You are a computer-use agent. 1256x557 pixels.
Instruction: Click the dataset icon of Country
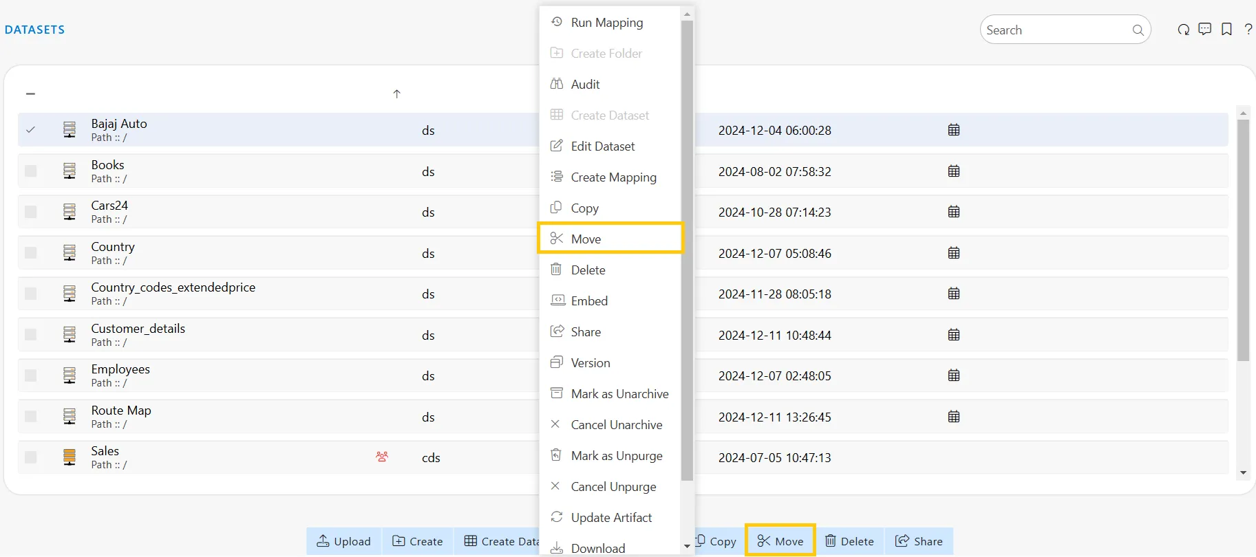(x=70, y=252)
